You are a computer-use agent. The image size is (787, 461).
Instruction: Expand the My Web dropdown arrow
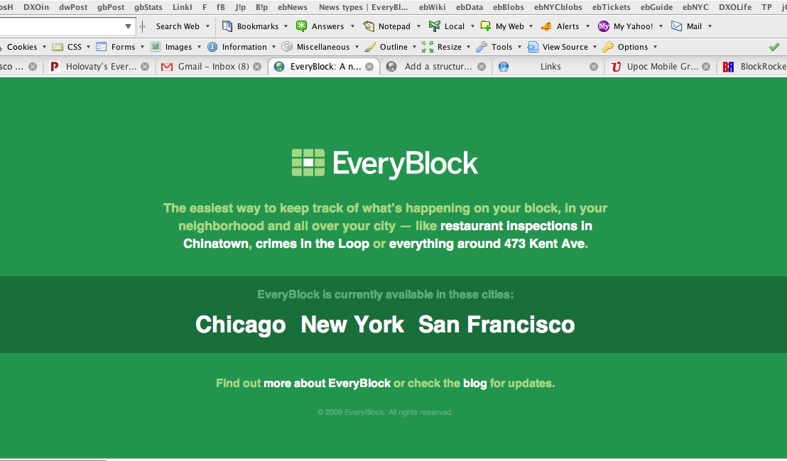[531, 26]
